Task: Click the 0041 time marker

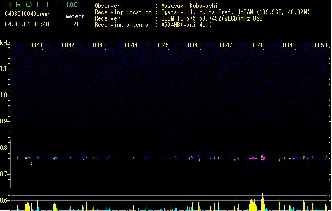Action: point(36,45)
